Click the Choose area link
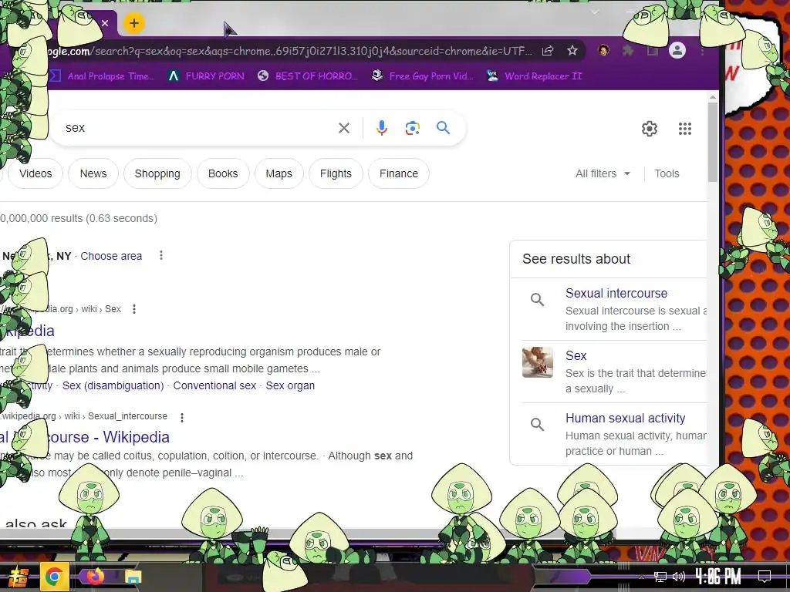The height and width of the screenshot is (592, 790). (111, 256)
